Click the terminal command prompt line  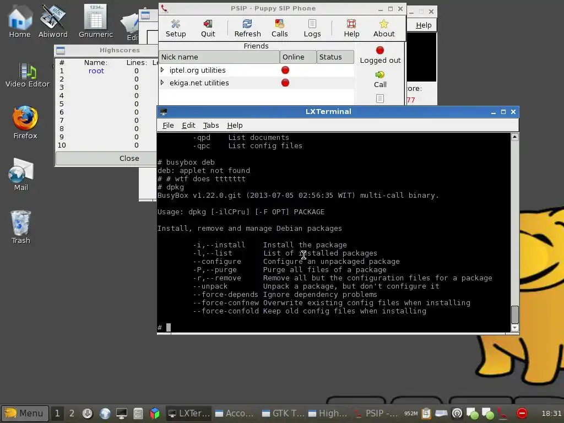[x=334, y=327]
